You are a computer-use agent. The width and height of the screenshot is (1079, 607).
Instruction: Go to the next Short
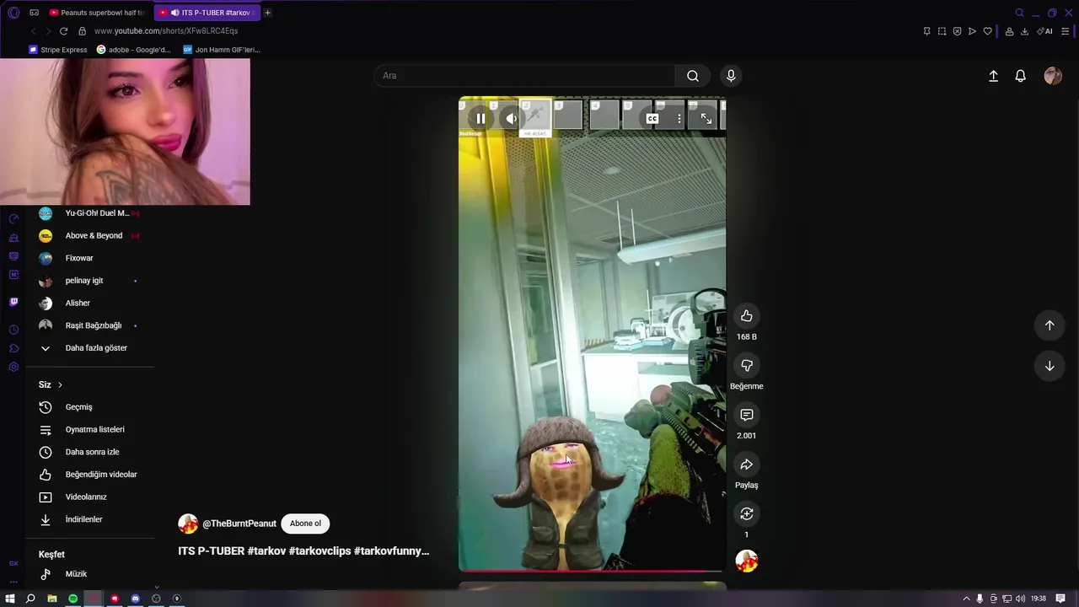(x=1049, y=366)
